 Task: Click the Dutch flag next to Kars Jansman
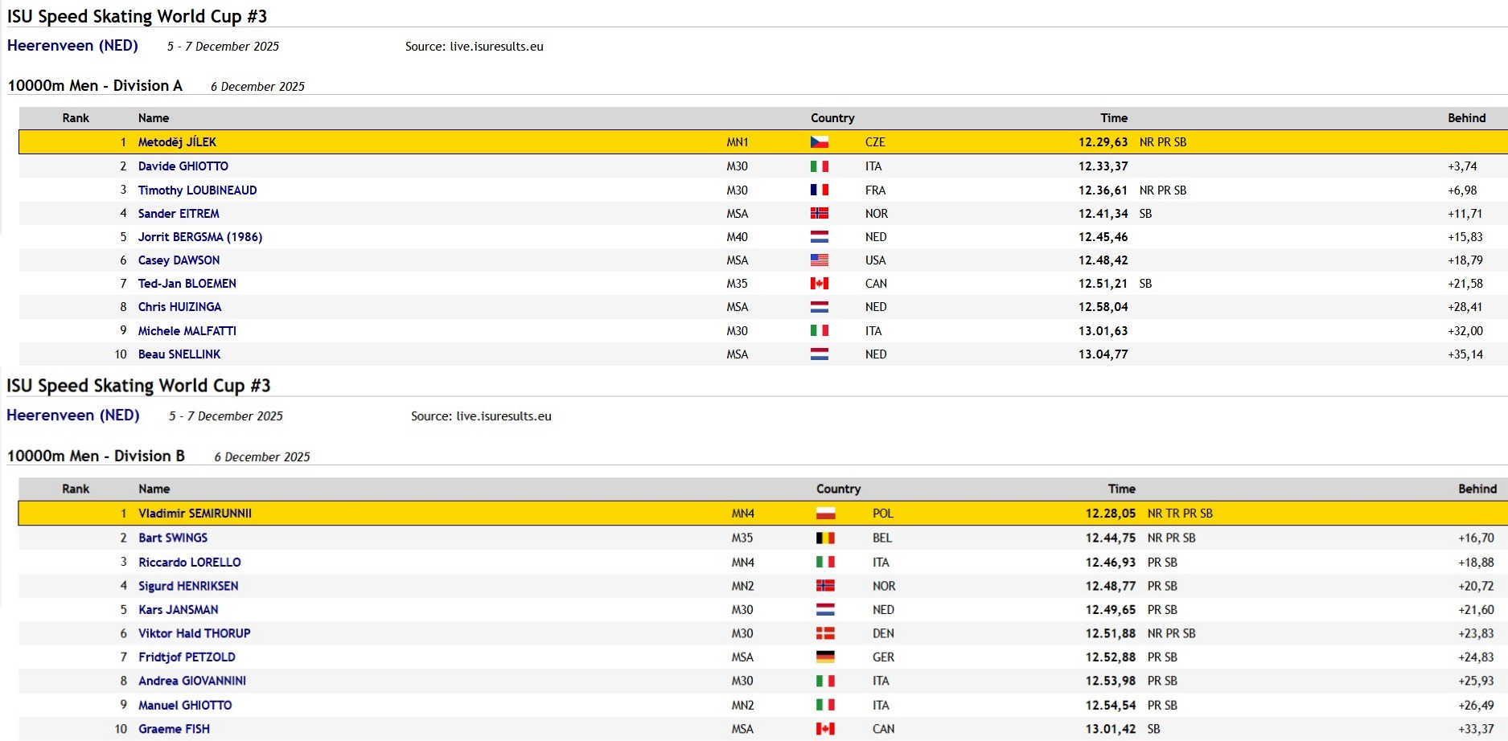(x=825, y=610)
